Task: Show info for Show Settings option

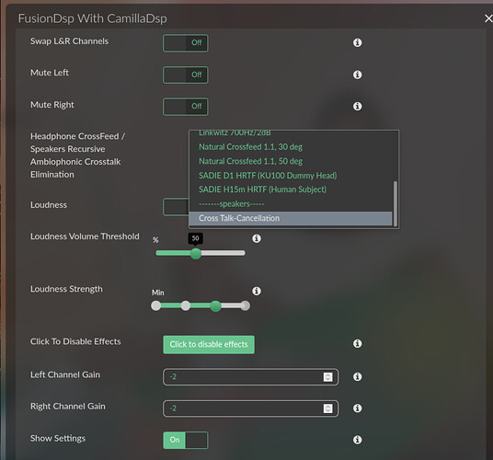Action: [x=357, y=440]
